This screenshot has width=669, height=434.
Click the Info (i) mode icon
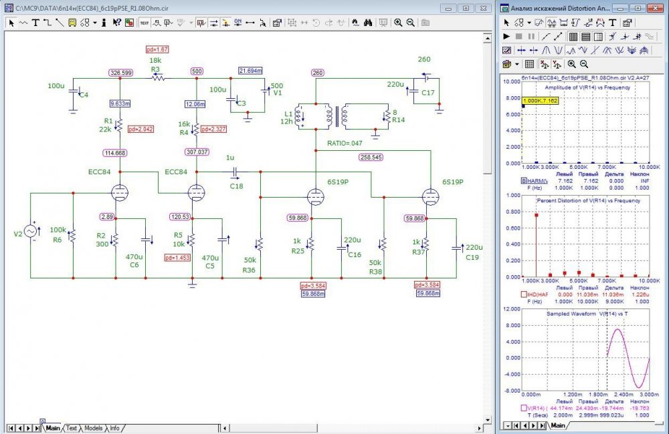point(104,22)
